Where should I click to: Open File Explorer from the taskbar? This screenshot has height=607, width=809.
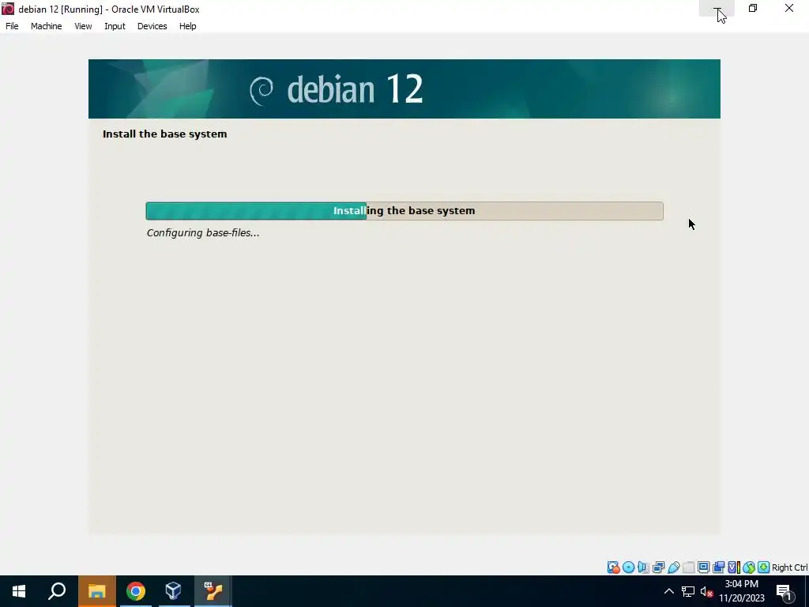[97, 591]
